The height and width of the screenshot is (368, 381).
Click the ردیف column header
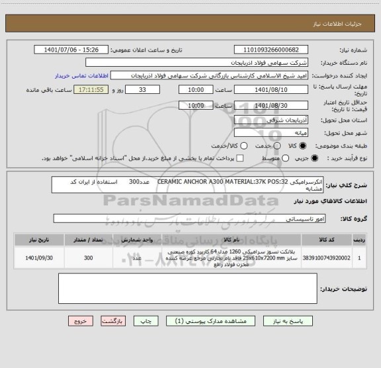[x=359, y=240]
